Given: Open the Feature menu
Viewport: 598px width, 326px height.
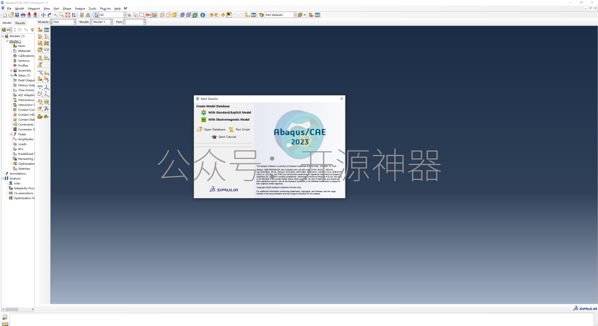Looking at the screenshot, I should click(80, 8).
